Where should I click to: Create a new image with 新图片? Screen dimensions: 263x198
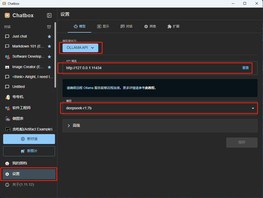coord(29,151)
